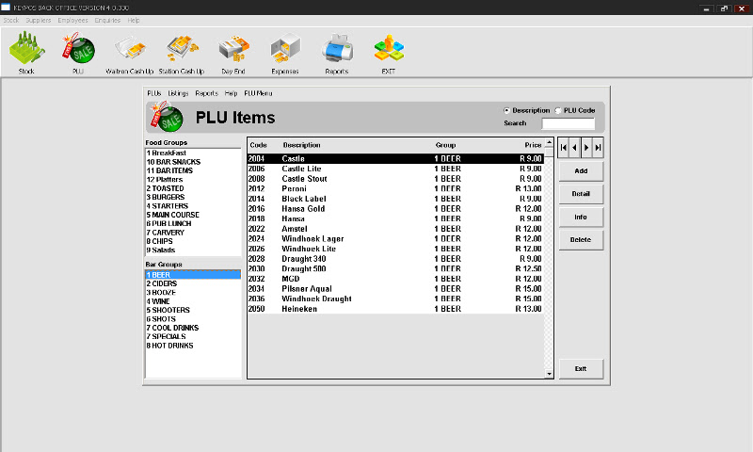
Task: Launch the Day End icon
Action: pos(233,48)
